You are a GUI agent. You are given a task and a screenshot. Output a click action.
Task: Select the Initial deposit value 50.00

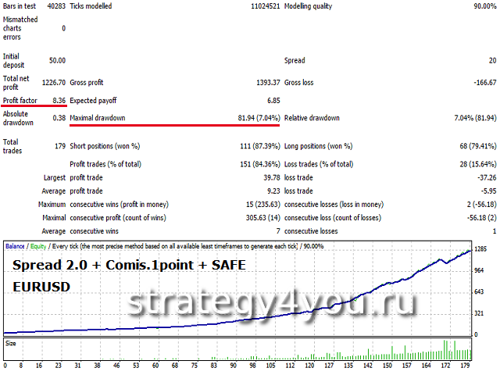pos(56,60)
